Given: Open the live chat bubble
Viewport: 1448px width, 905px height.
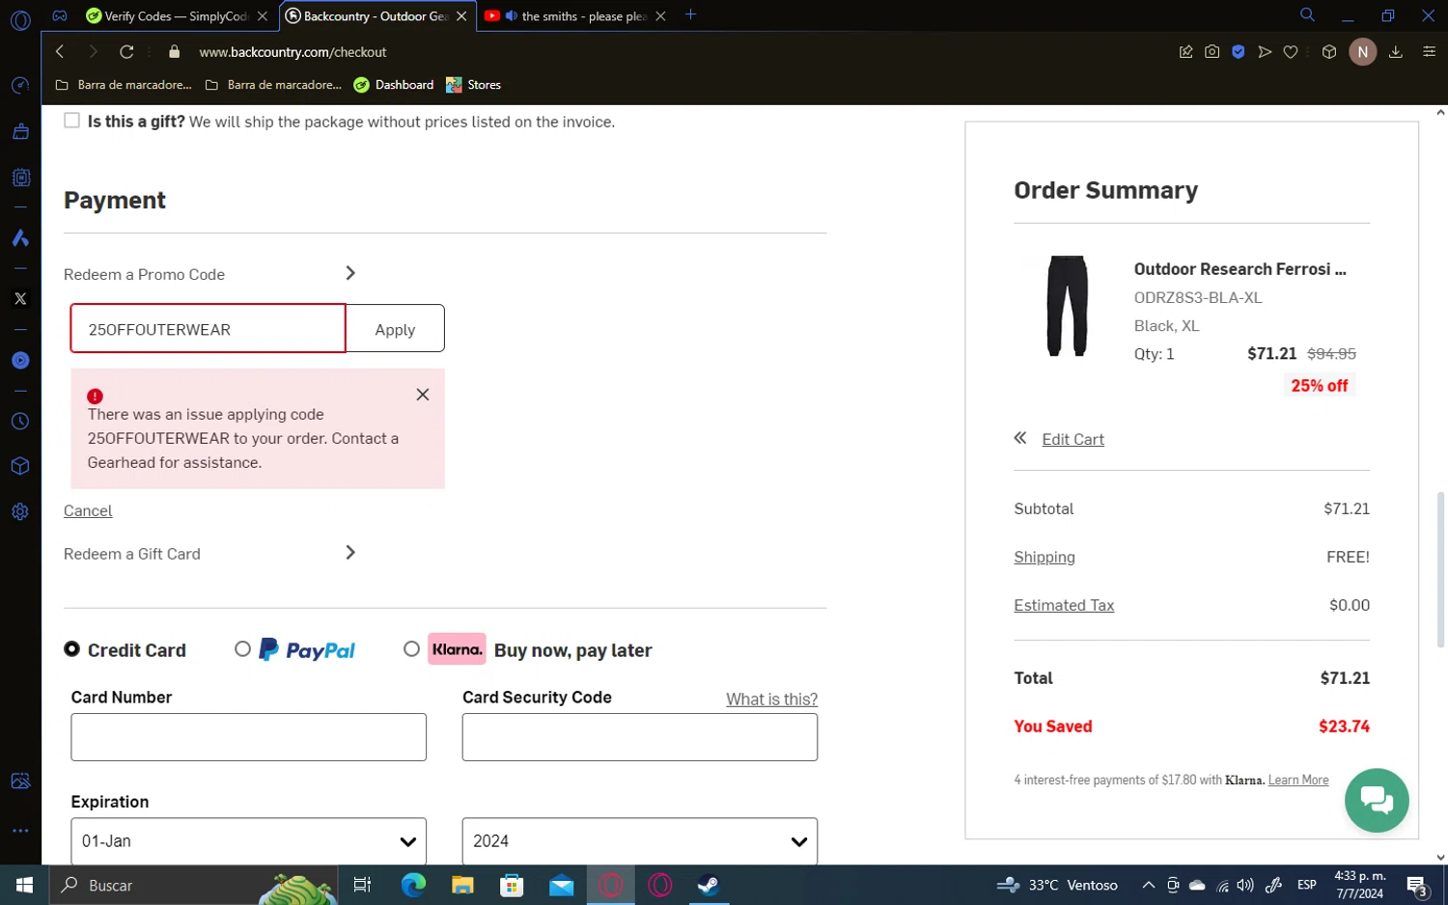Looking at the screenshot, I should 1377,800.
